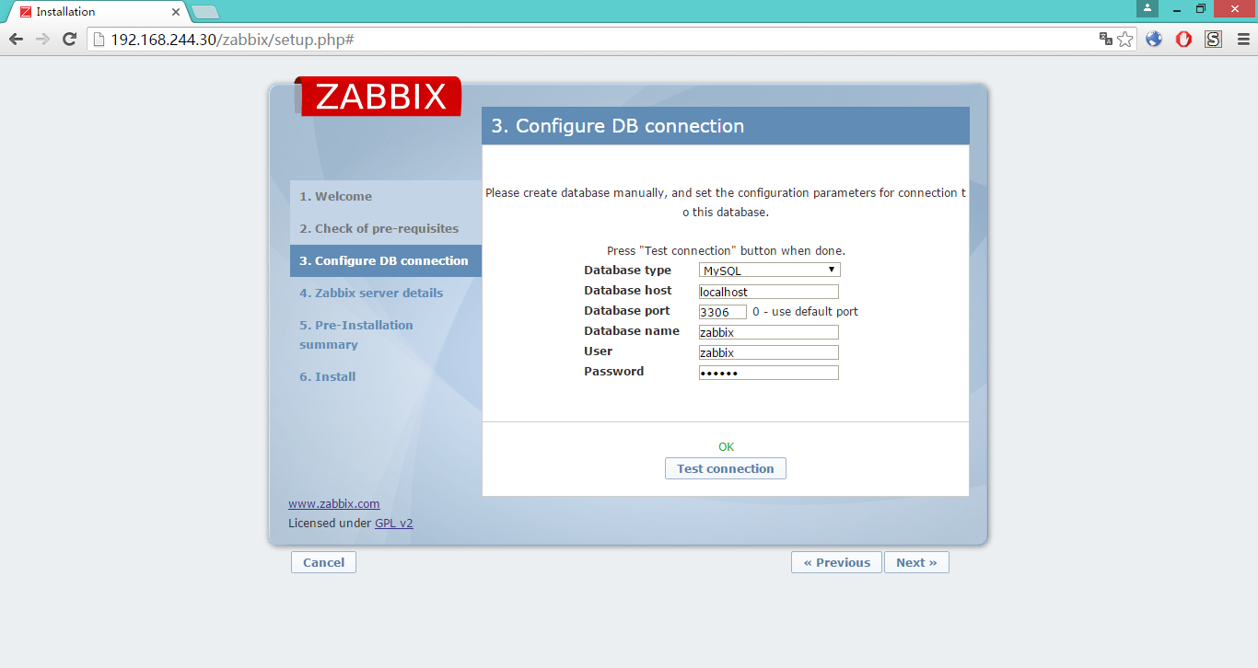Click the Cancel button
Screen dimensions: 1258x668
323,562
